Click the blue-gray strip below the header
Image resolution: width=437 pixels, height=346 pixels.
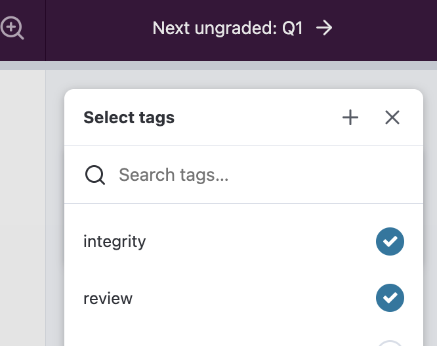coord(218,66)
